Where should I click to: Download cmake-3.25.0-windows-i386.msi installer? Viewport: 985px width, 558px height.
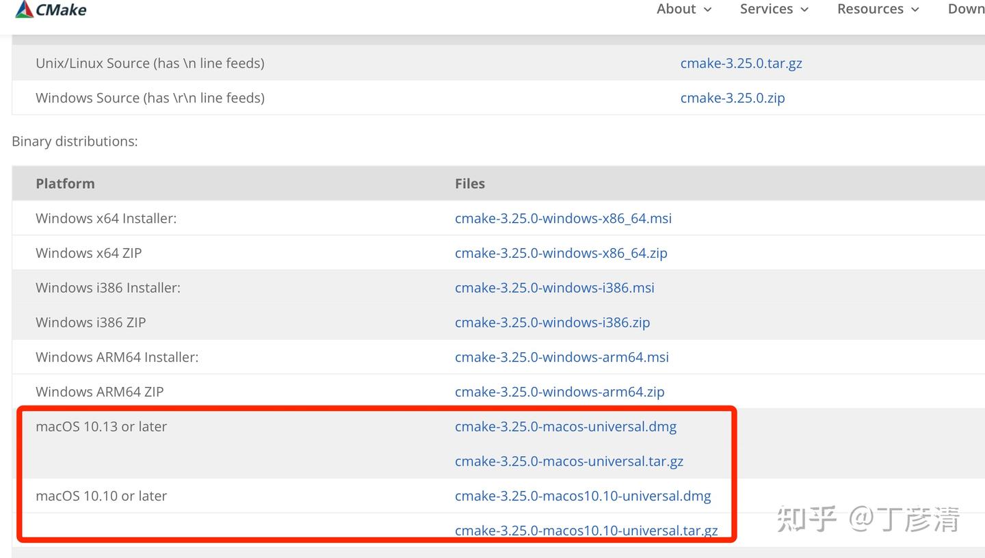click(x=554, y=288)
